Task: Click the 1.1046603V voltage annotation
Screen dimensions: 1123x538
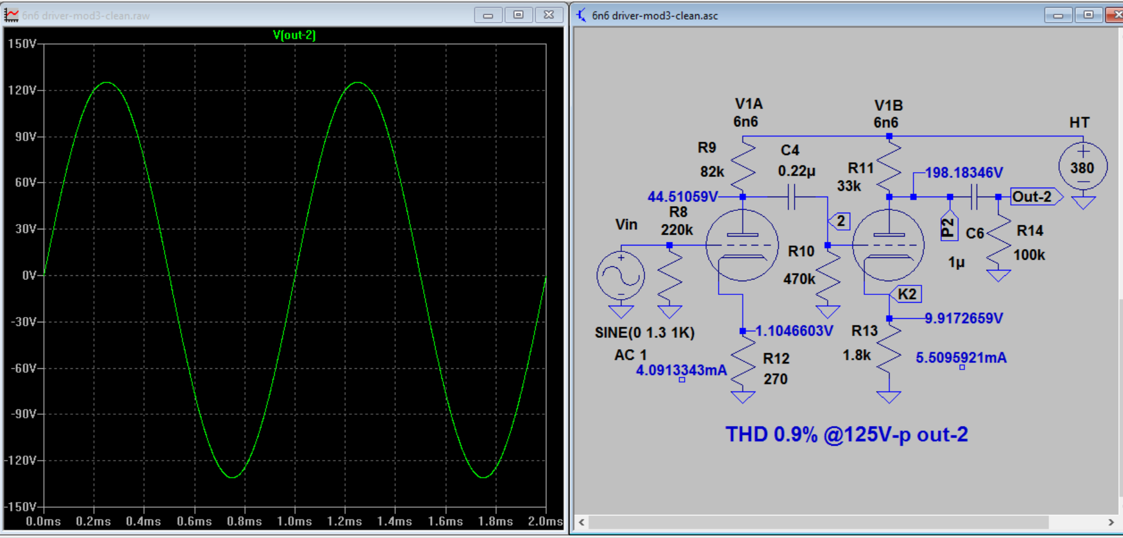Action: click(x=794, y=331)
